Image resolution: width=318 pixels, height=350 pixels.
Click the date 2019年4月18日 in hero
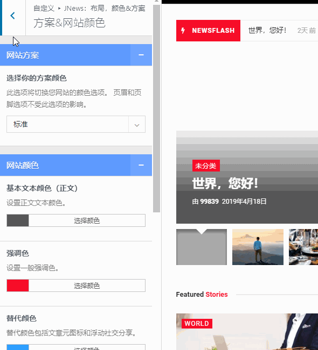[244, 201]
